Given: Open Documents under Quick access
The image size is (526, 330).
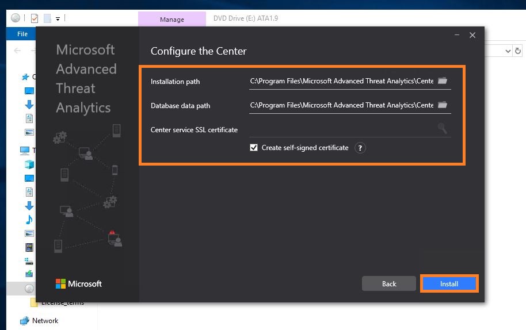Looking at the screenshot, I should pos(29,118).
